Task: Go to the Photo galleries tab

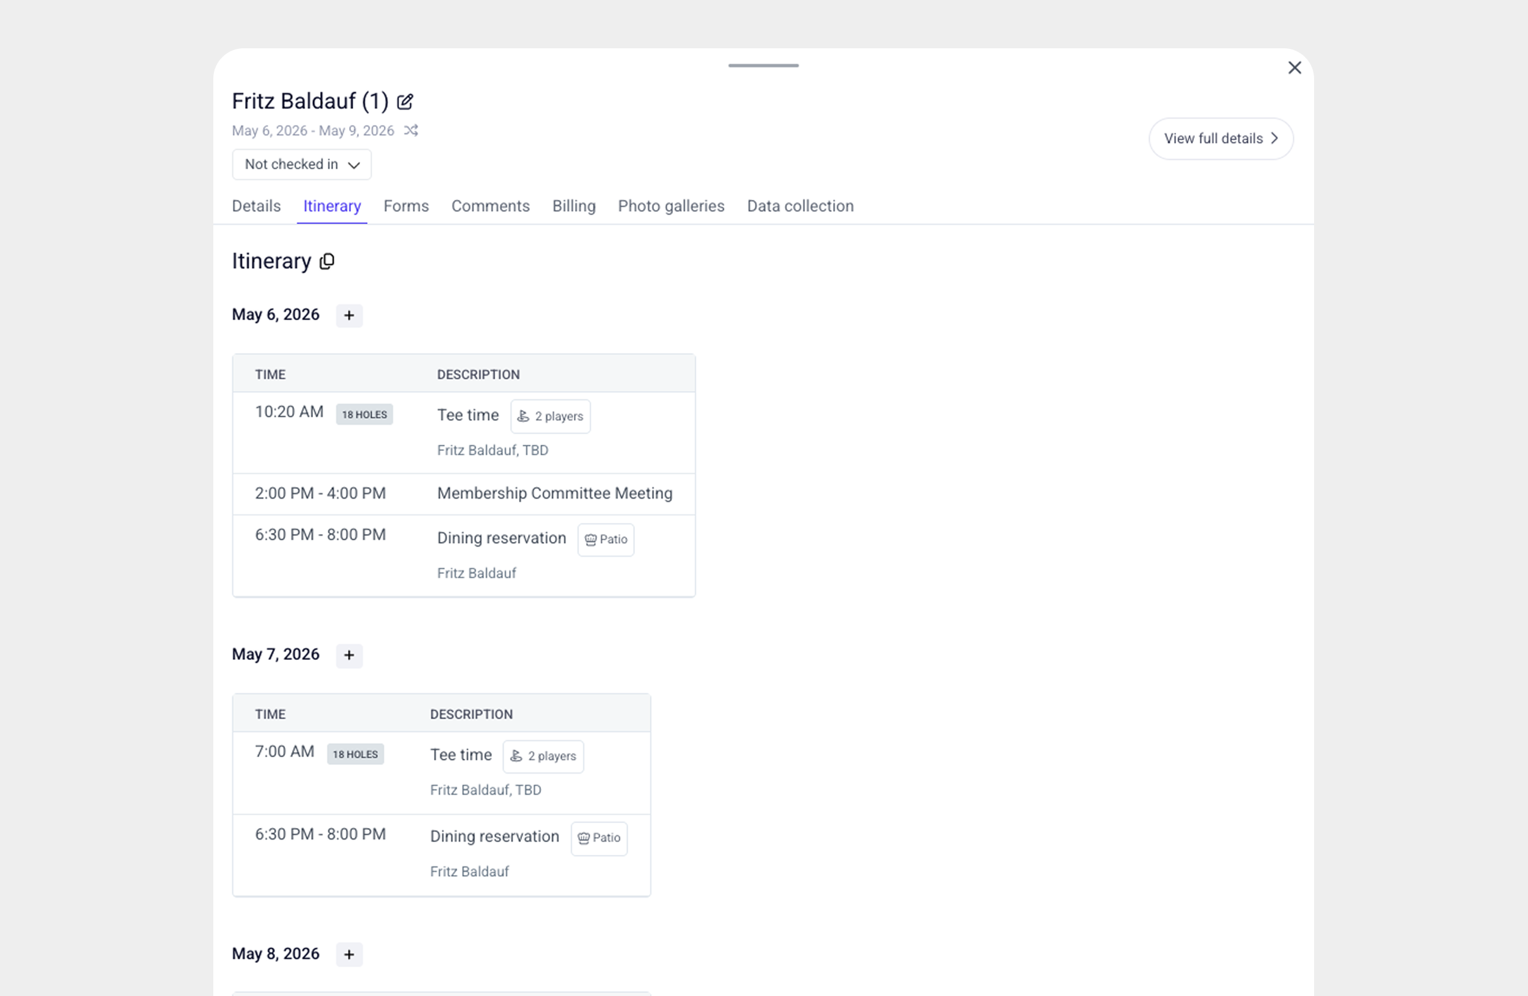Action: (670, 206)
